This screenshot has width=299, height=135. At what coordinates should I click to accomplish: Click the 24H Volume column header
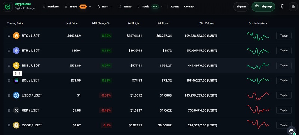(x=207, y=23)
